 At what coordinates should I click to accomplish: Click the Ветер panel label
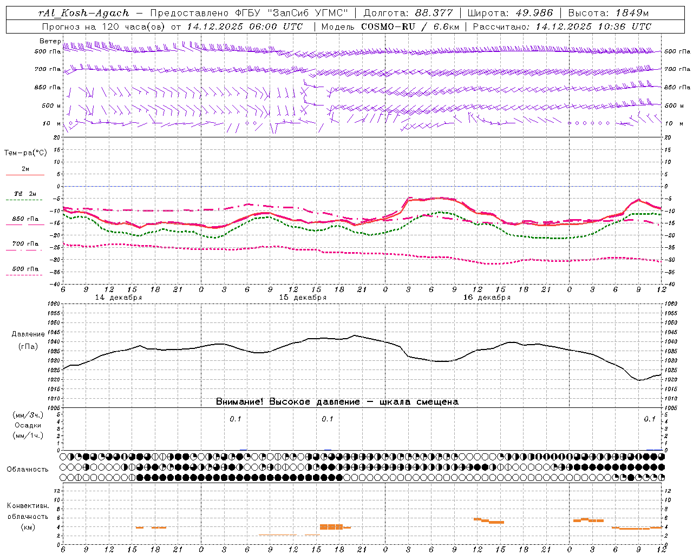(50, 41)
